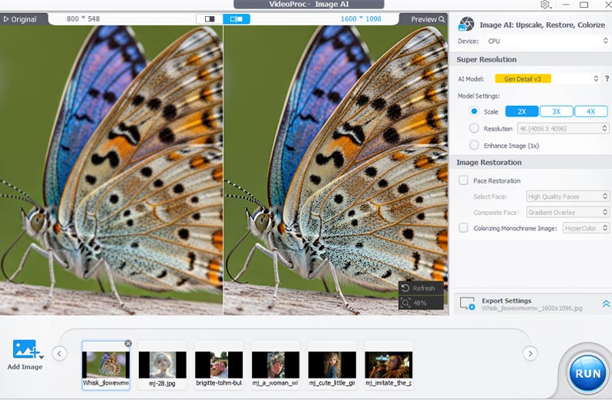The width and height of the screenshot is (612, 400).
Task: Click the AI Model help question mark
Action: click(607, 78)
